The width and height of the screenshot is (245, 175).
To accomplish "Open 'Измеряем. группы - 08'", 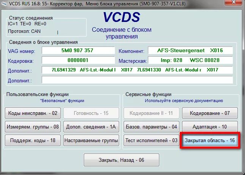I will (x=33, y=127).
